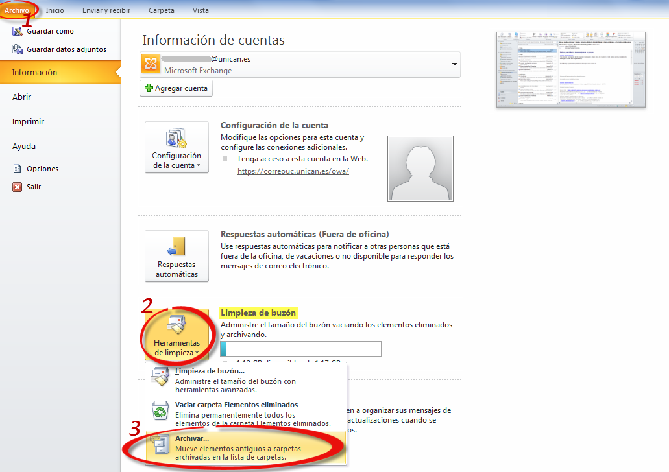The width and height of the screenshot is (669, 472).
Task: Expand the account selector dropdown arrow
Action: [x=454, y=64]
